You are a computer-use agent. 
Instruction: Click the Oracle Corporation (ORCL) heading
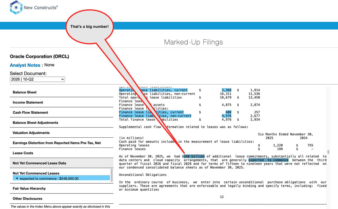tap(39, 56)
